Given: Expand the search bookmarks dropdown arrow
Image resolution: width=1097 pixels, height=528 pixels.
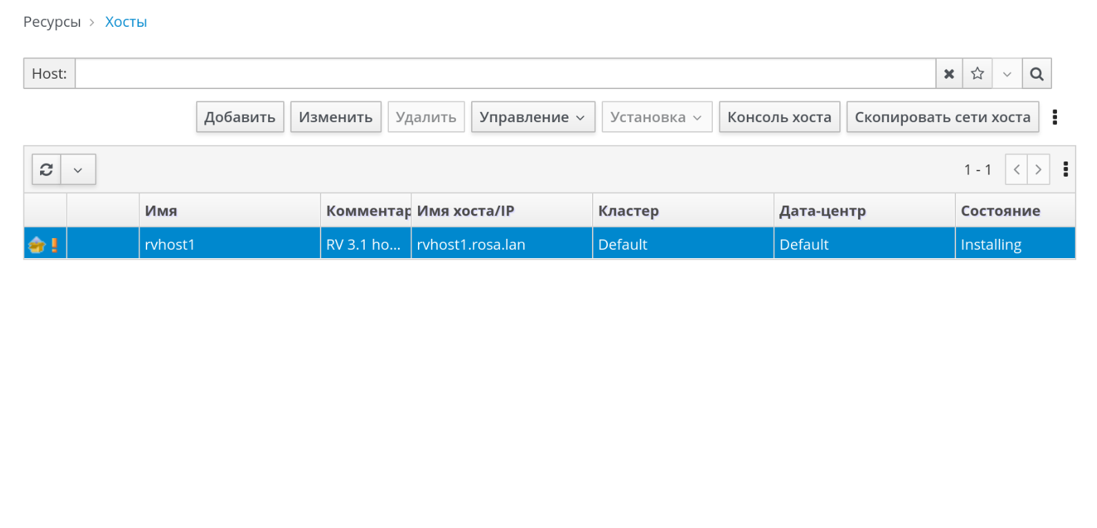Looking at the screenshot, I should click(1007, 74).
